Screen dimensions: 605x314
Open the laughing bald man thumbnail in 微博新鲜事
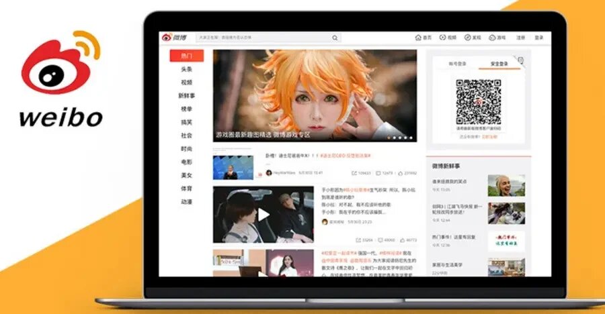point(506,185)
